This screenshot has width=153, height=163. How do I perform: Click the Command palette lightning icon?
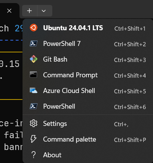[x=34, y=139]
